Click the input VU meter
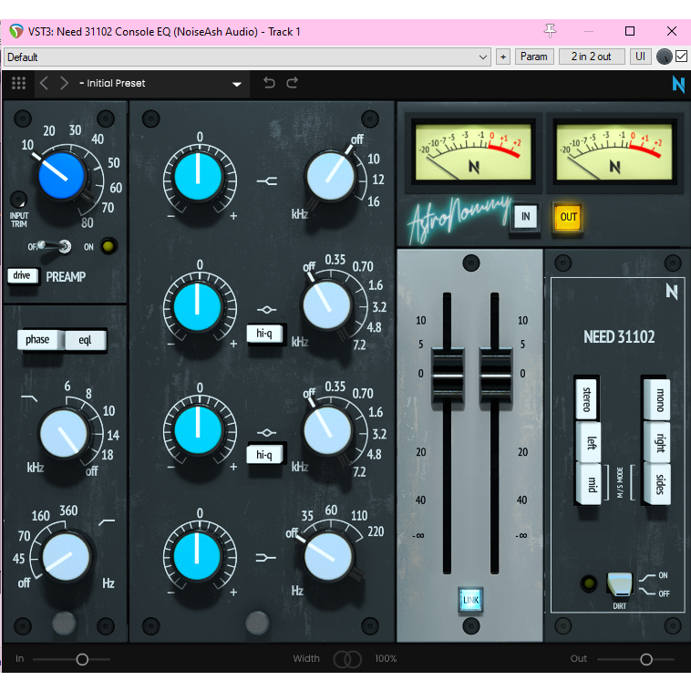Image resolution: width=691 pixels, height=691 pixels. point(473,151)
